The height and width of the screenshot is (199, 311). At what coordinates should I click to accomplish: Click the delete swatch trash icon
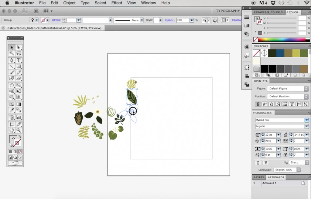click(x=304, y=75)
